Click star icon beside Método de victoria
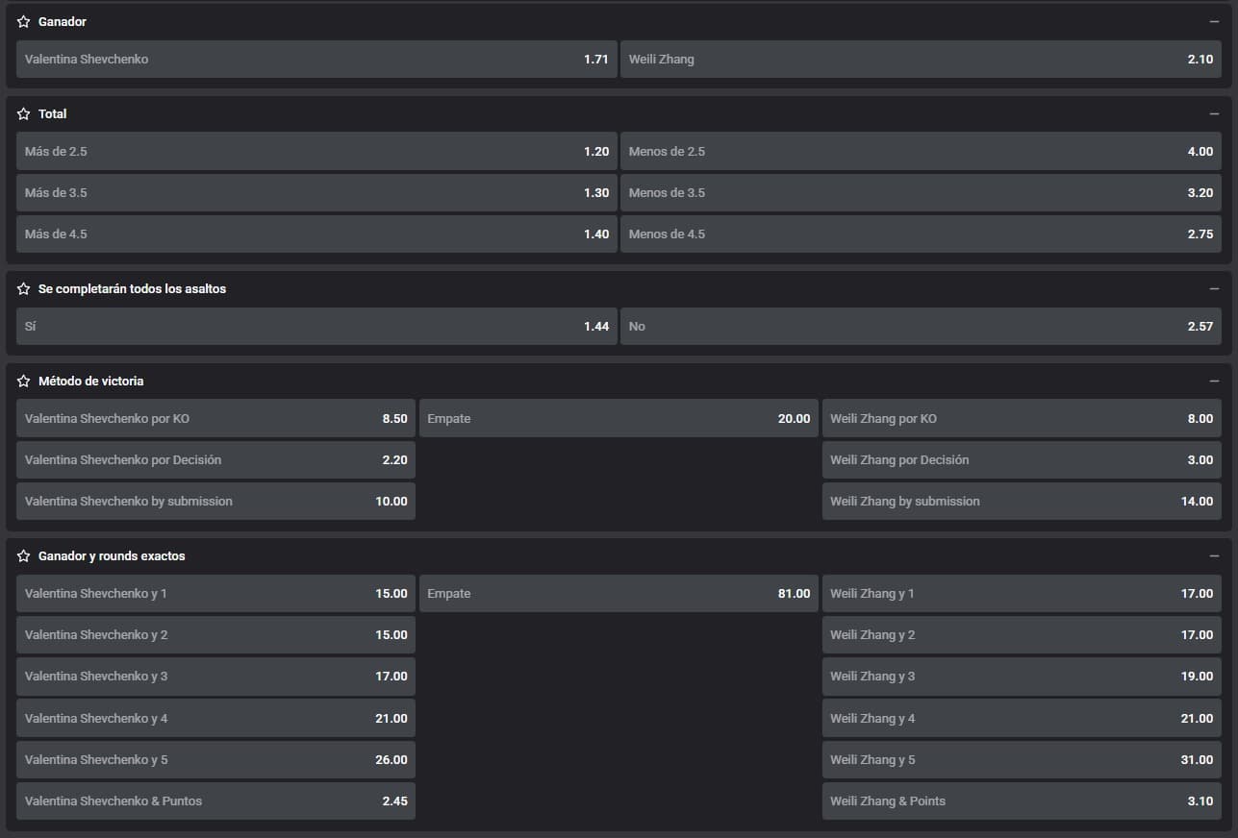 (x=23, y=381)
